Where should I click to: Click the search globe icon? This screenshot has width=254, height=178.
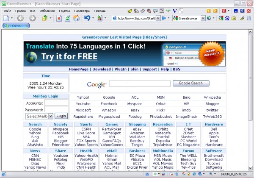click(209, 18)
